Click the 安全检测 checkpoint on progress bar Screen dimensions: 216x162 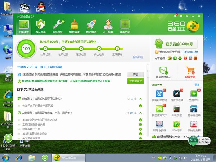[x=99, y=49]
